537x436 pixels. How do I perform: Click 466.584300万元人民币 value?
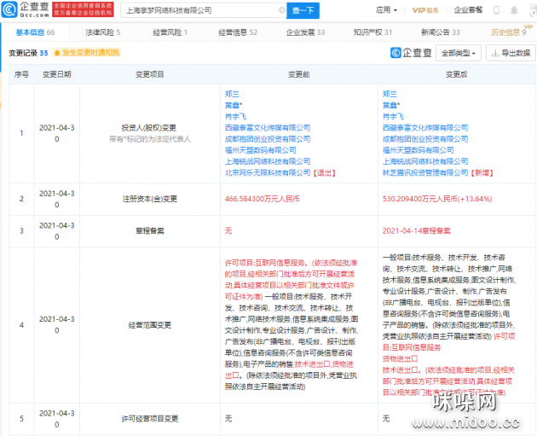262,199
